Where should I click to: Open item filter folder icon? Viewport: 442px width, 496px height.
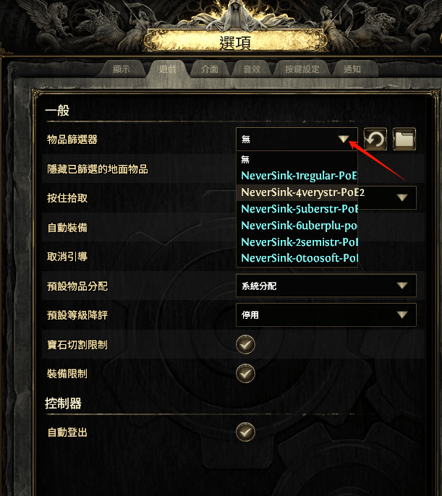(x=404, y=139)
